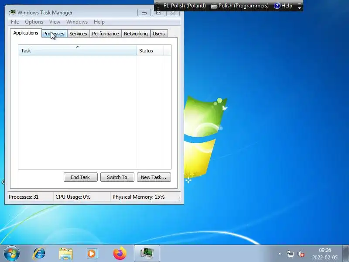Click the Task Manager title bar icon
The width and height of the screenshot is (349, 262).
(x=12, y=13)
